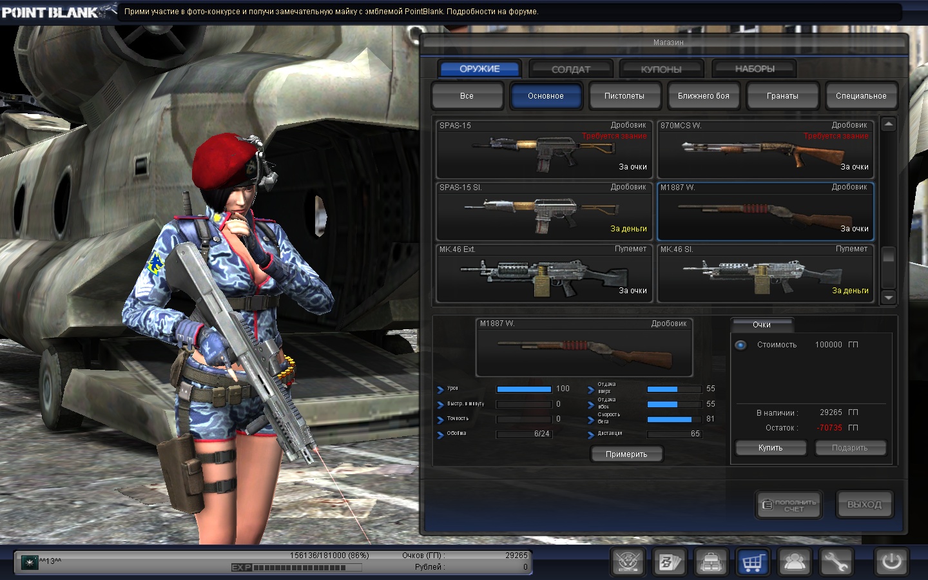Filter weapons by Все category

[467, 96]
